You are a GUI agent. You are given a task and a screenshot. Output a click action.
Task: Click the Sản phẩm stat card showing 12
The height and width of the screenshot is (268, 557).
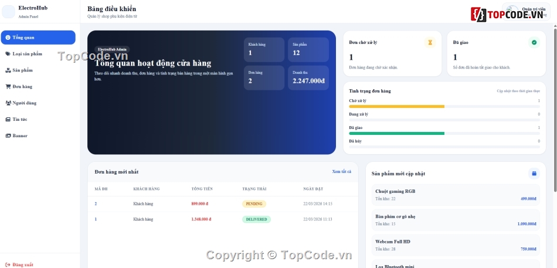pyautogui.click(x=308, y=50)
